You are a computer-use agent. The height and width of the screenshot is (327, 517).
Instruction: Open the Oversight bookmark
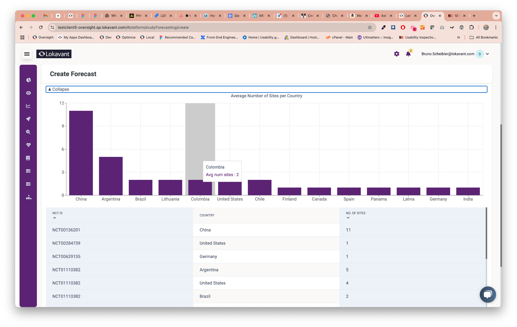(x=43, y=37)
